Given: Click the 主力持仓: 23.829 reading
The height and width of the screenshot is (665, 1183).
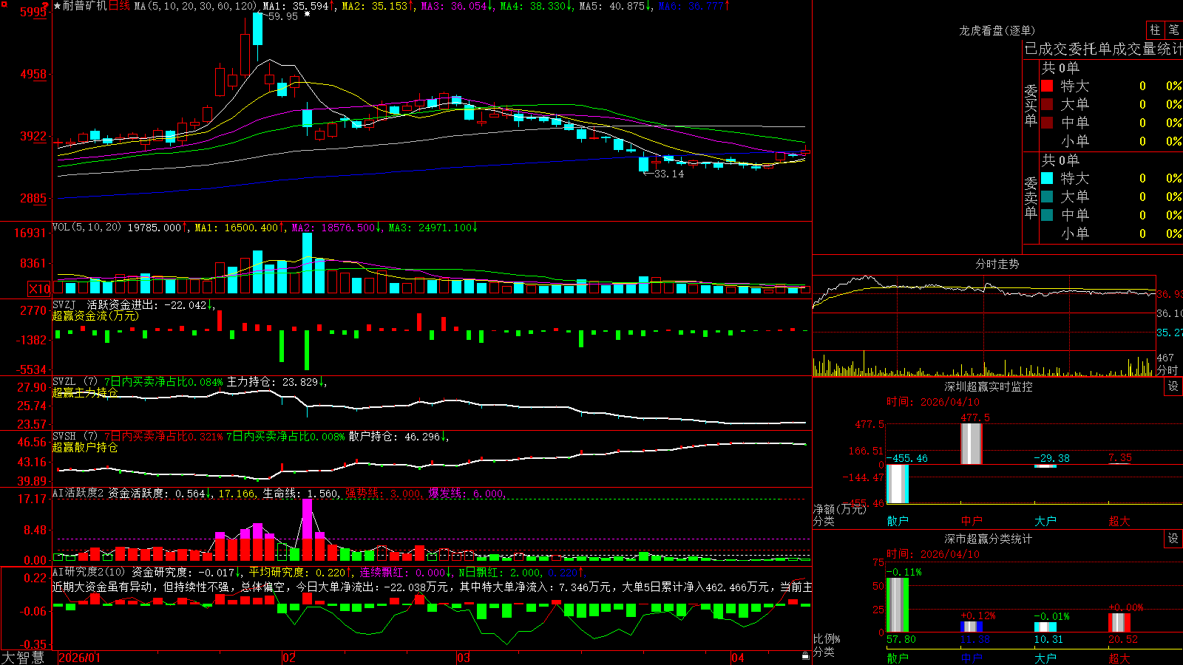Looking at the screenshot, I should pyautogui.click(x=273, y=381).
